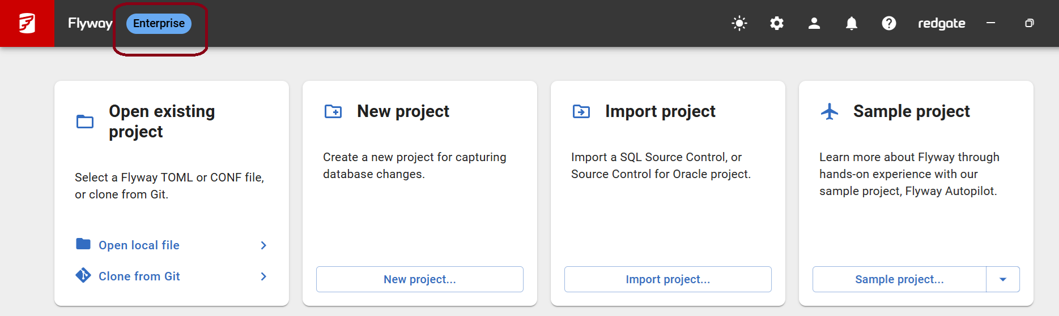Click the New project folder-plus icon
The image size is (1059, 316).
pos(333,111)
